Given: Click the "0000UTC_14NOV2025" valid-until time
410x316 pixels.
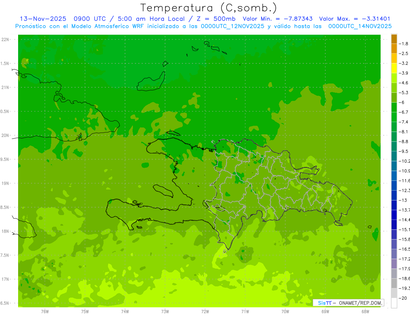Looking at the screenshot, I should pyautogui.click(x=360, y=26).
